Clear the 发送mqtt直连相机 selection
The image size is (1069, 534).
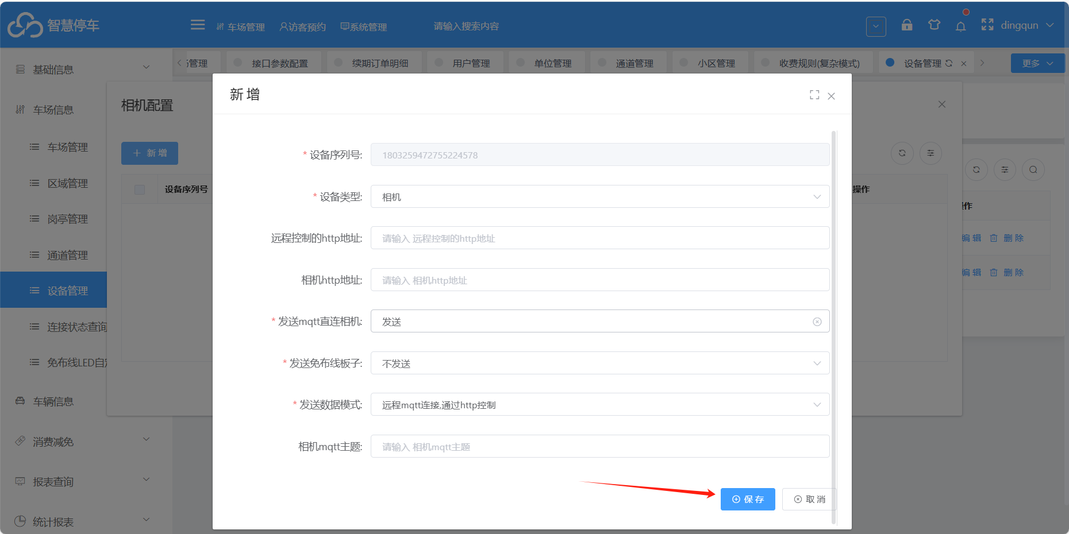(817, 322)
